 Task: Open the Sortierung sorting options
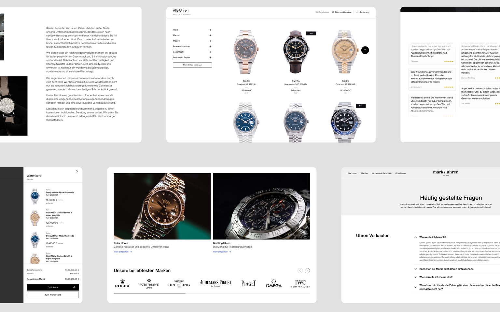(x=363, y=12)
